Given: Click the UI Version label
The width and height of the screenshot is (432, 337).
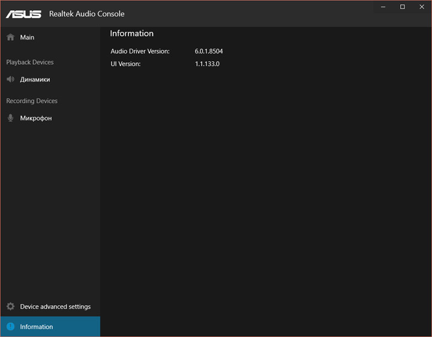Looking at the screenshot, I should (125, 64).
